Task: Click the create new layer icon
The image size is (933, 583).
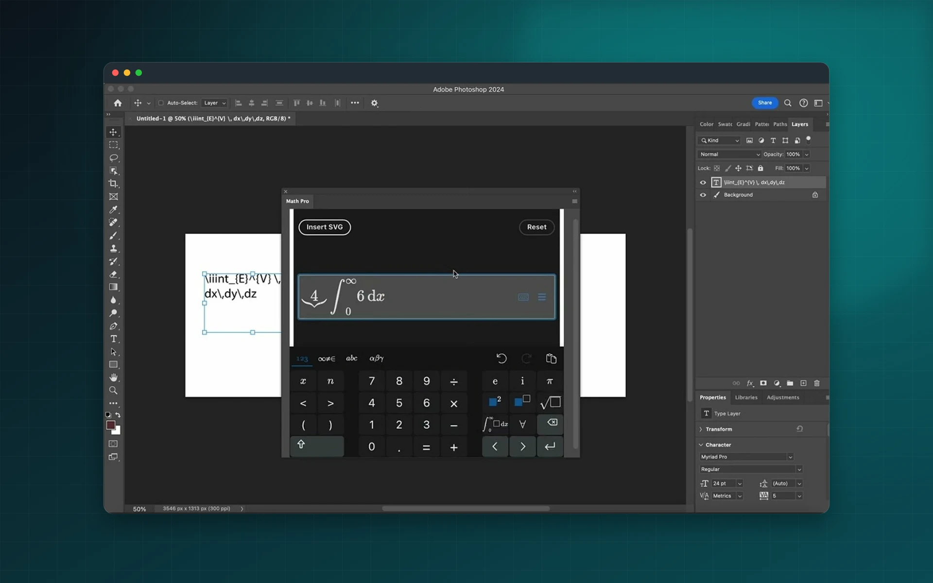Action: (x=803, y=383)
